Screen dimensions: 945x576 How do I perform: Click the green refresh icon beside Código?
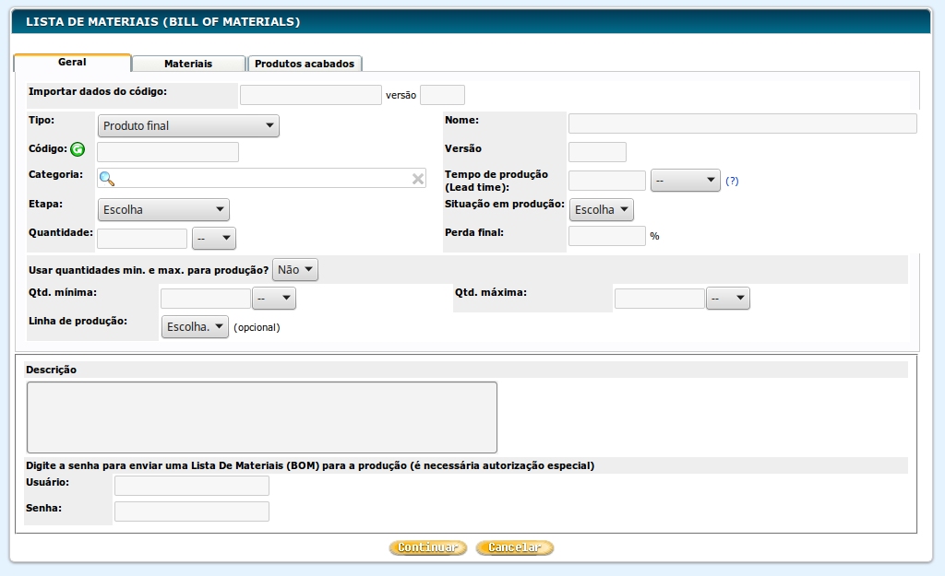78,149
